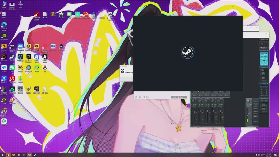
Task: Launch the Epic Games Launcher icon
Action: (29, 57)
